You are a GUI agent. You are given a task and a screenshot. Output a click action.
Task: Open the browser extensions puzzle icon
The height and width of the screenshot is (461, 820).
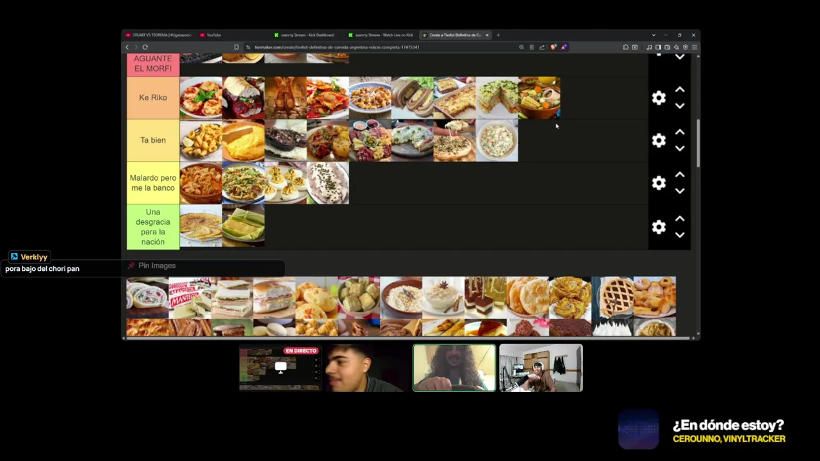(x=625, y=47)
